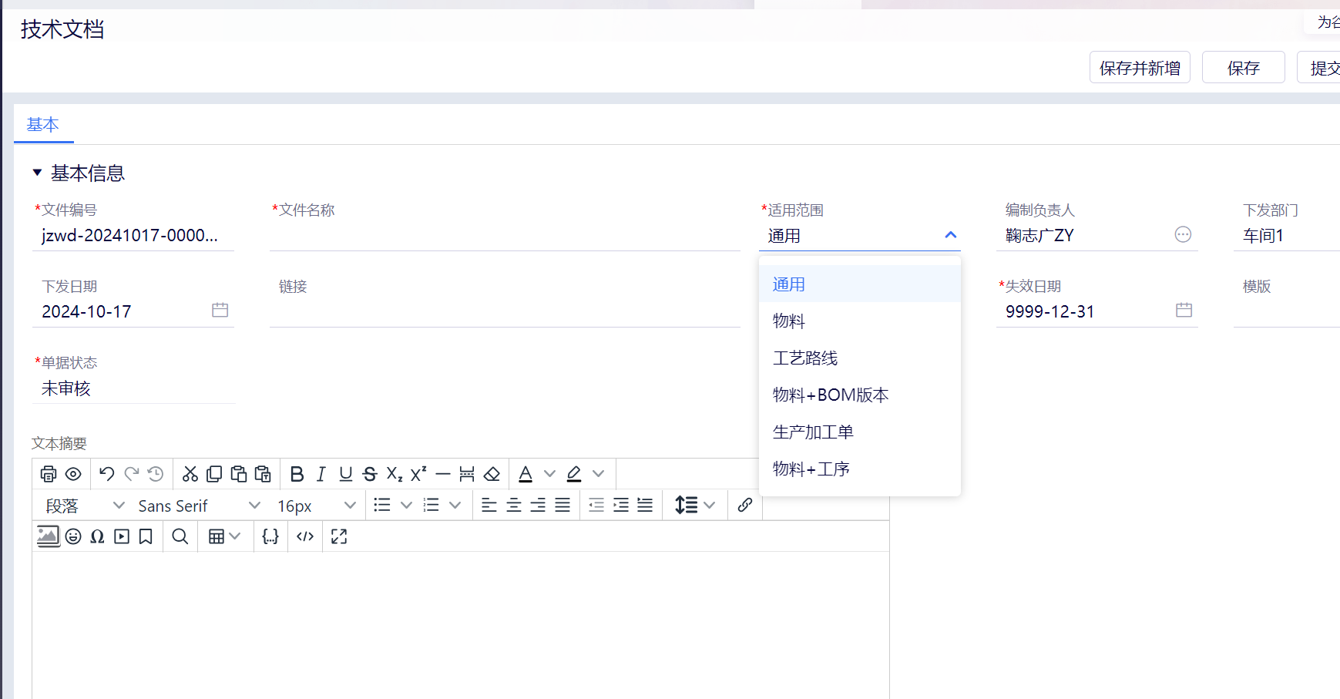
Task: Open the HTML source code view
Action: click(305, 536)
